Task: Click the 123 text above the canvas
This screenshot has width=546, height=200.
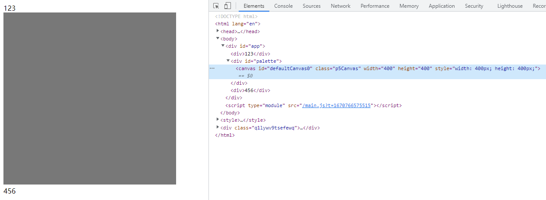Action: pyautogui.click(x=9, y=8)
